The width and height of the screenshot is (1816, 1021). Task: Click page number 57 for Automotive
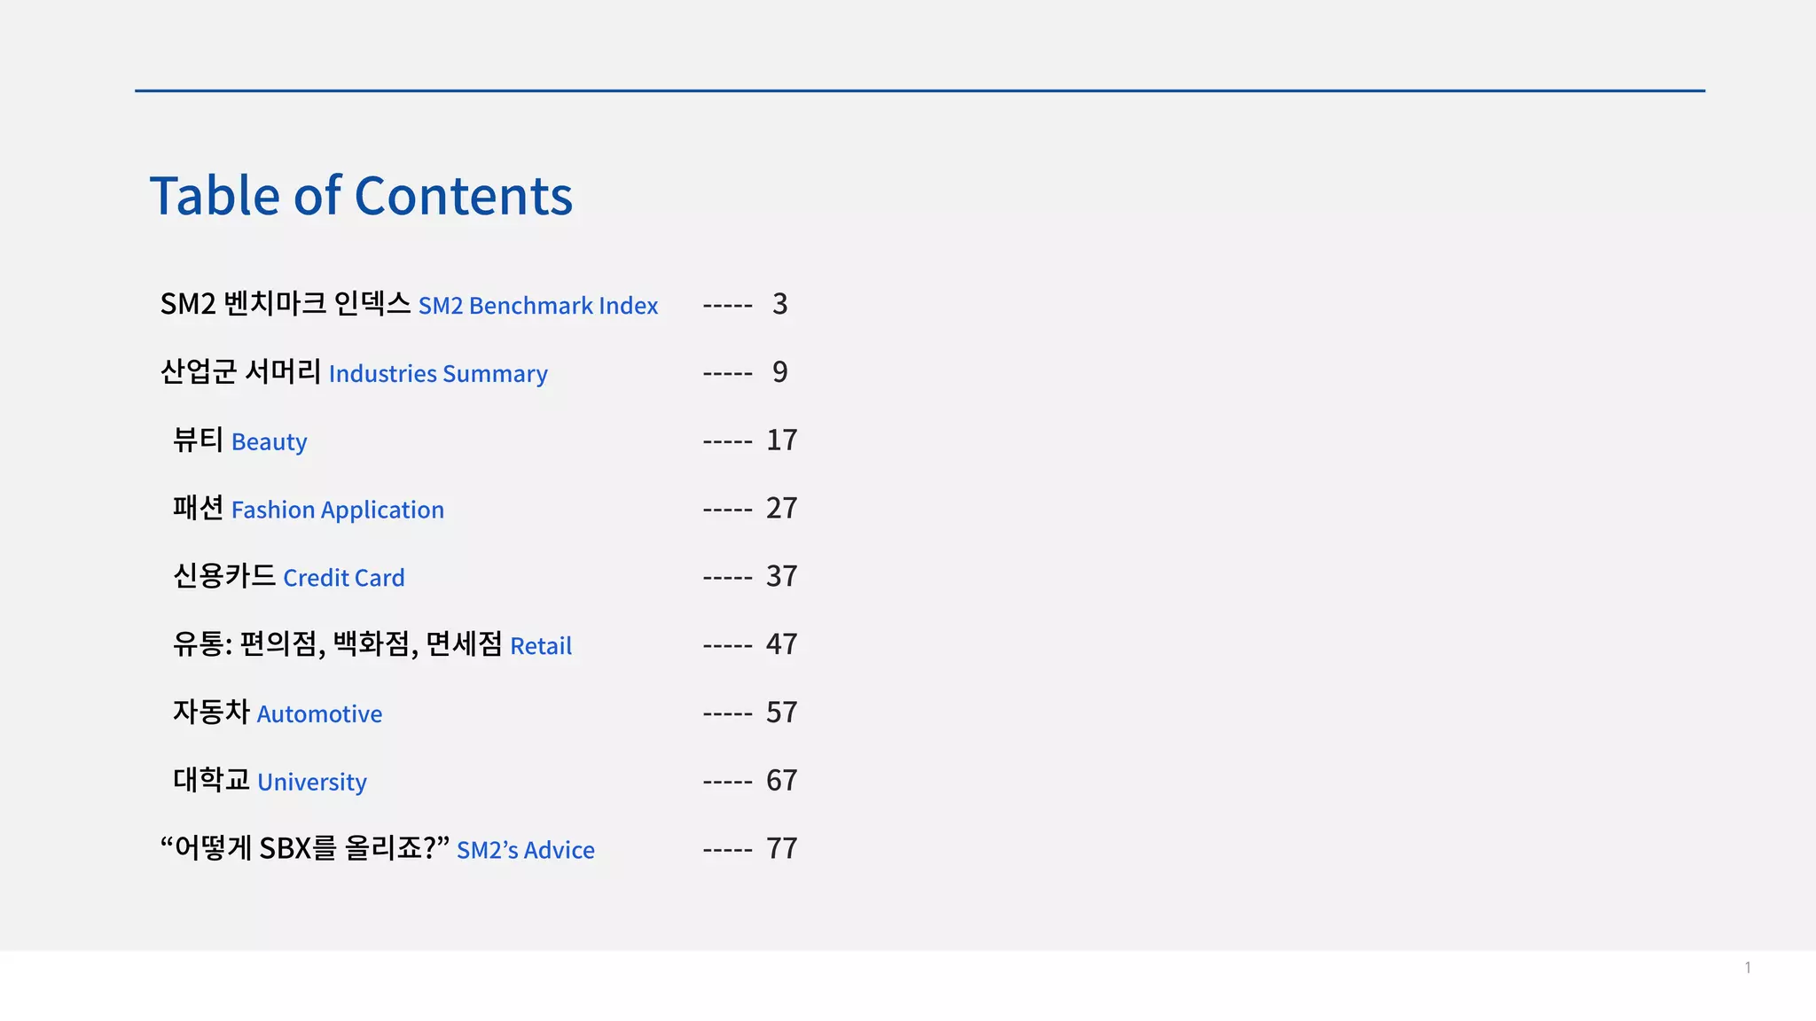781,713
